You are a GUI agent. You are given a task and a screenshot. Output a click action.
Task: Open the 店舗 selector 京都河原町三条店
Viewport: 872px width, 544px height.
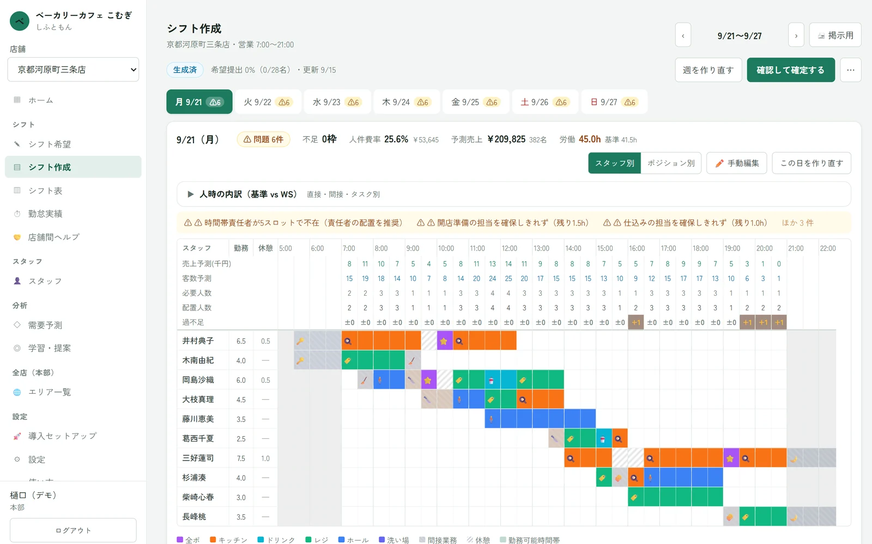pos(73,70)
